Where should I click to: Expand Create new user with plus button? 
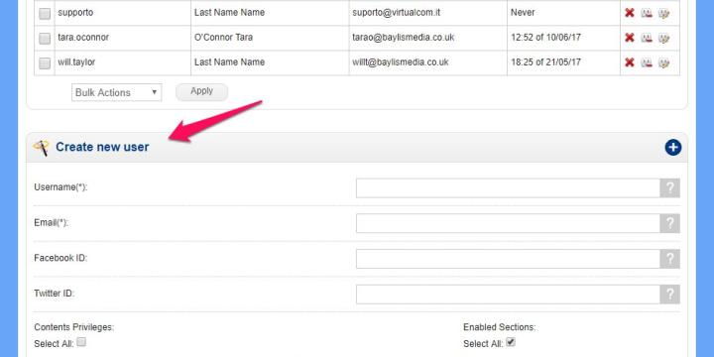(673, 148)
